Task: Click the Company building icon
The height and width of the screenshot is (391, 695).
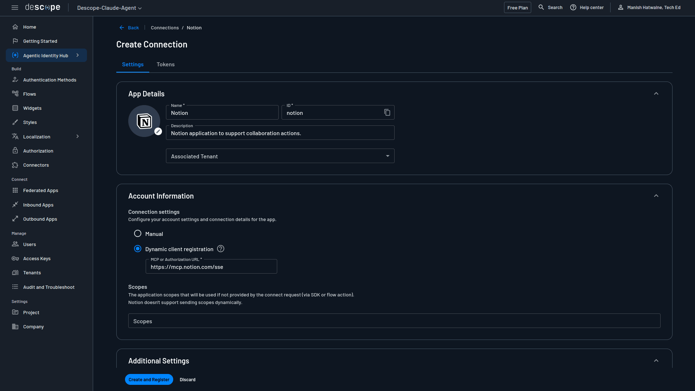Action: [15, 326]
